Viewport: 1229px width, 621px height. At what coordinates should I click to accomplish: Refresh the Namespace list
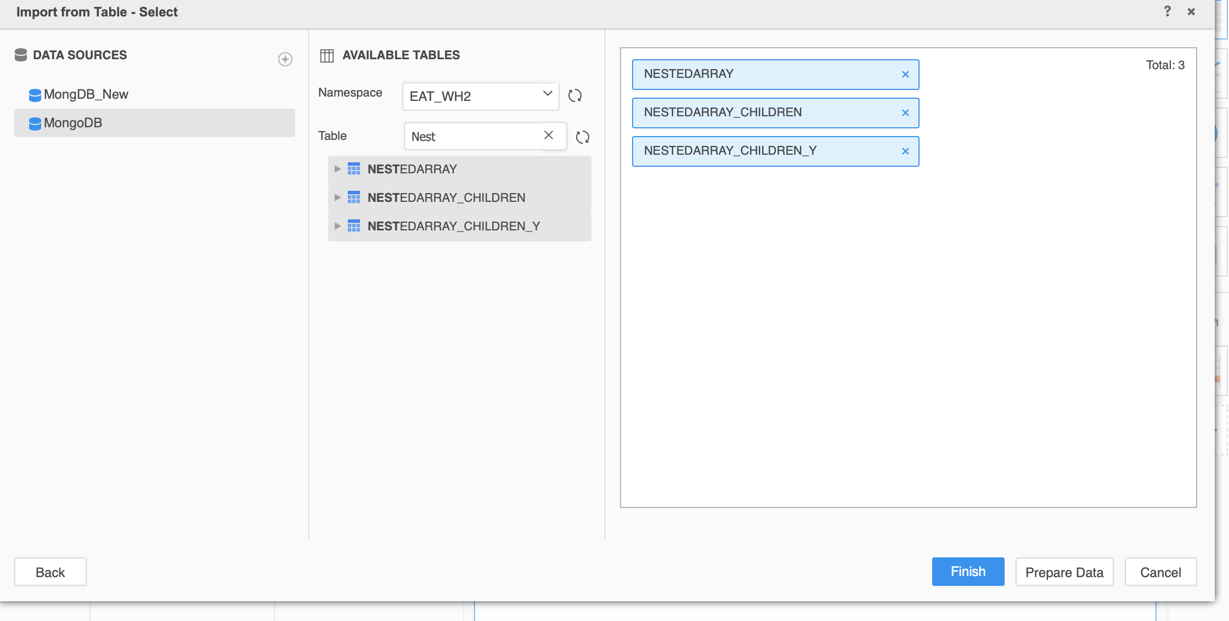coord(575,96)
